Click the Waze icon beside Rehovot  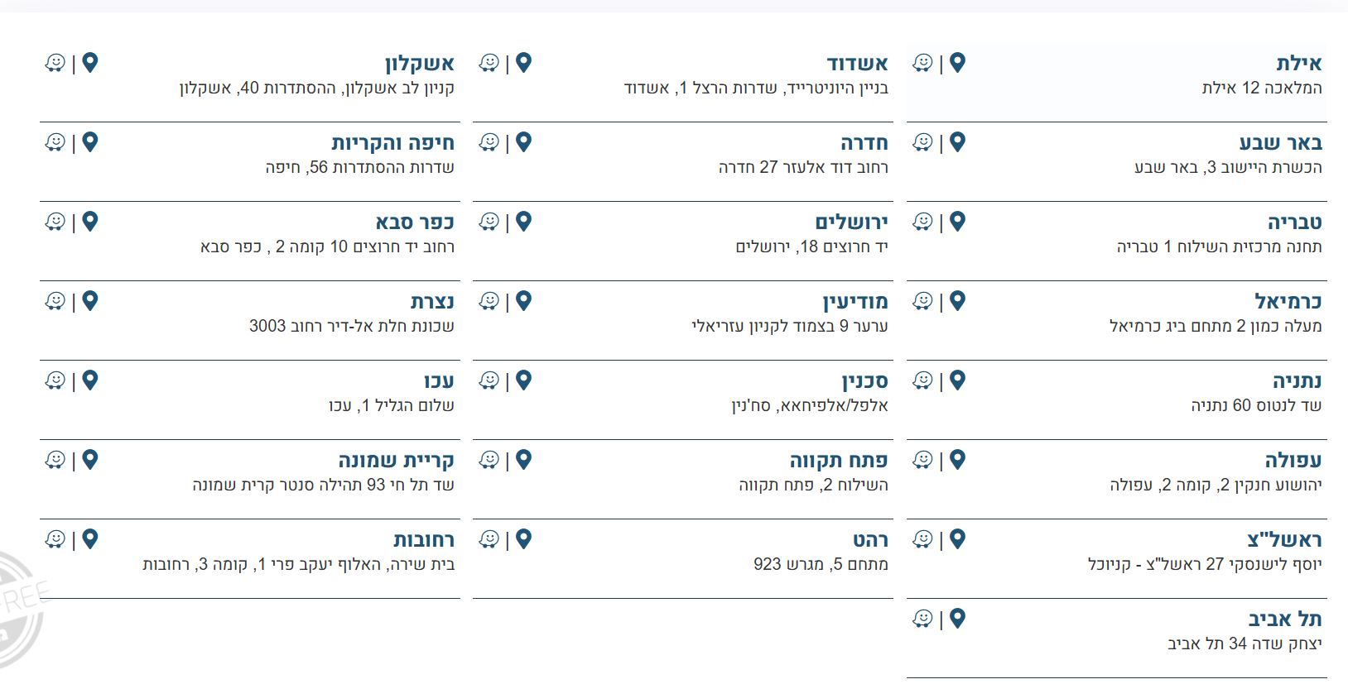point(55,539)
